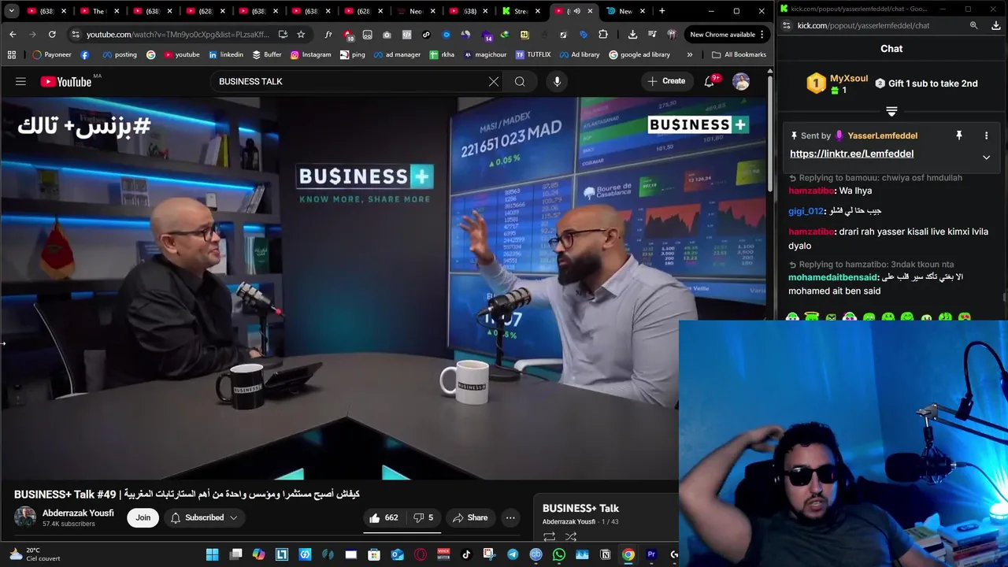This screenshot has width=1008, height=567.
Task: Dislike the video showing 5 dislikes
Action: click(x=424, y=517)
